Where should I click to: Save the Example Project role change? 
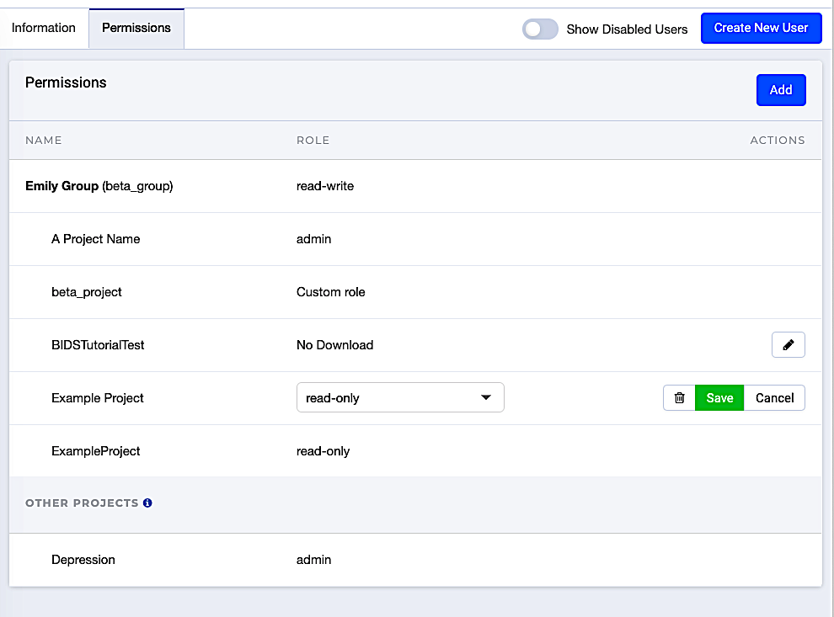point(719,398)
